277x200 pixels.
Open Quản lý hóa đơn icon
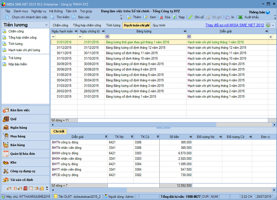[x=6, y=154]
